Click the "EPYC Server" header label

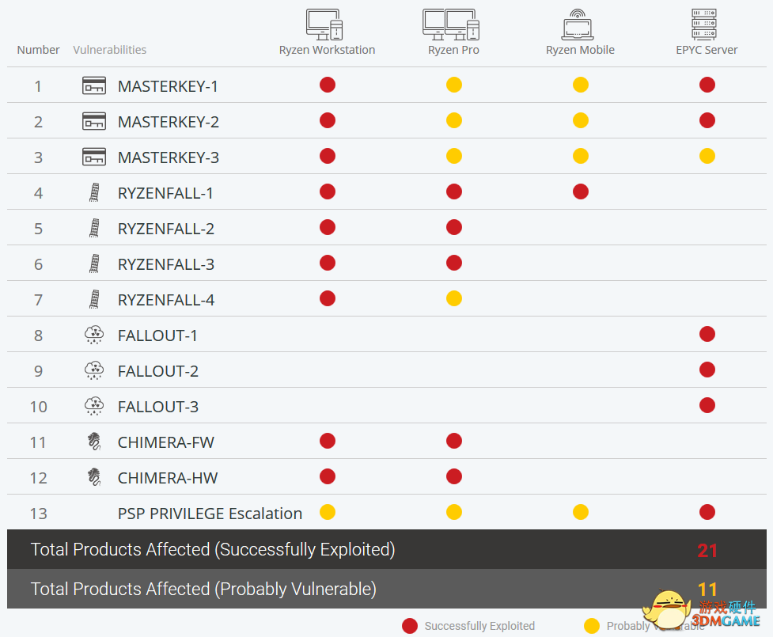707,50
